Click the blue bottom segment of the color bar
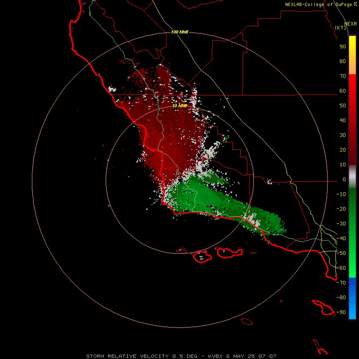 pos(352,298)
